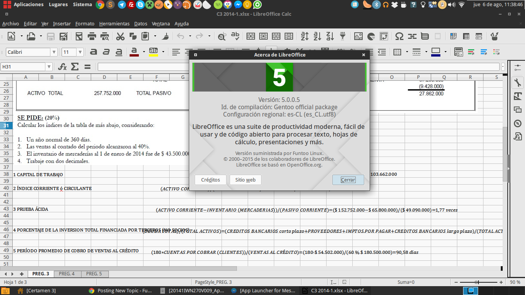Insert an image via toolbar icon
Viewport: 525px width, 295px height.
[358, 37]
